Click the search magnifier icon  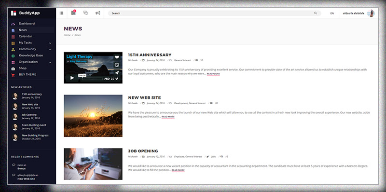pyautogui.click(x=316, y=13)
